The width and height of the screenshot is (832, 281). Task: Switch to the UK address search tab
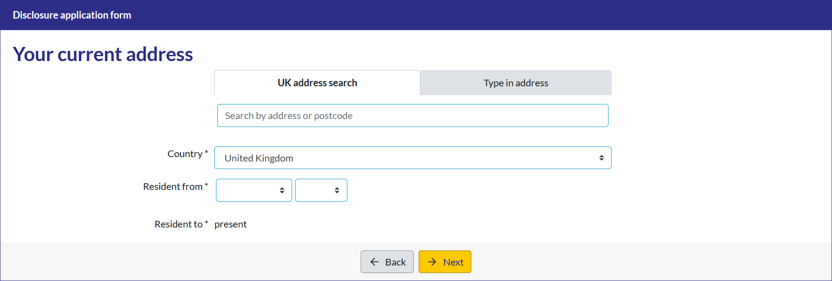pos(317,83)
